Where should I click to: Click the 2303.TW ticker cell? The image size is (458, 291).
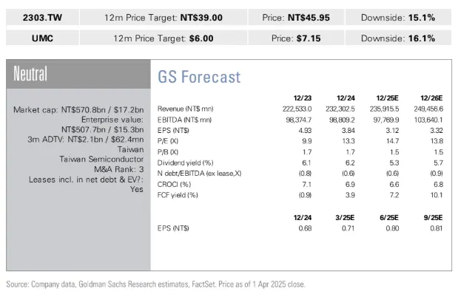tap(42, 17)
